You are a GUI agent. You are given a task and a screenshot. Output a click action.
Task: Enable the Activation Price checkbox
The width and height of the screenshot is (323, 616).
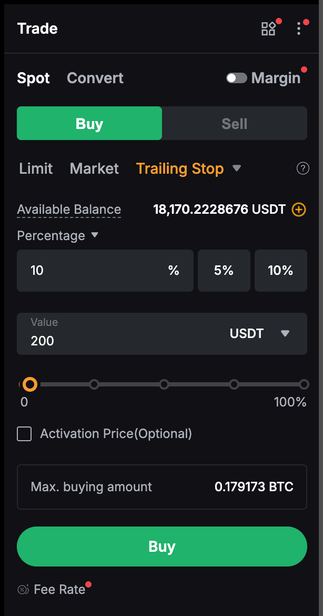click(x=24, y=434)
